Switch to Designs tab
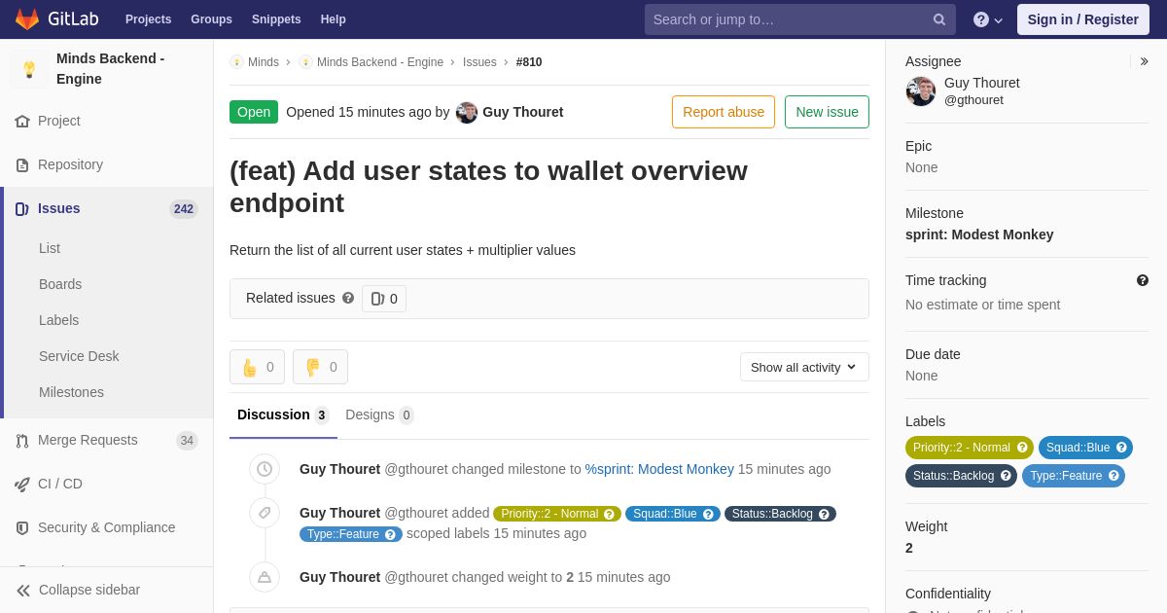 click(x=379, y=415)
